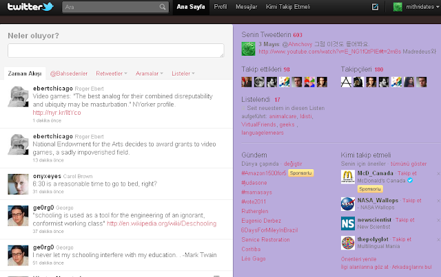Open Kimi Takip Etmeli in top bar
The image size is (441, 277).
pos(288,7)
